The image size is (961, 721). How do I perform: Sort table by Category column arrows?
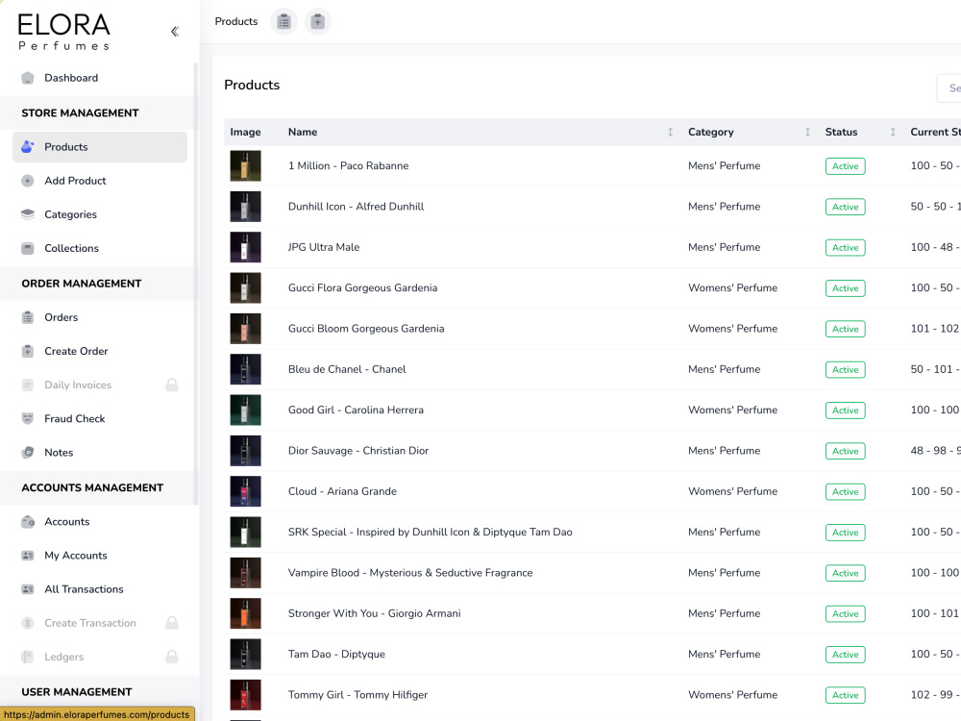pyautogui.click(x=807, y=132)
